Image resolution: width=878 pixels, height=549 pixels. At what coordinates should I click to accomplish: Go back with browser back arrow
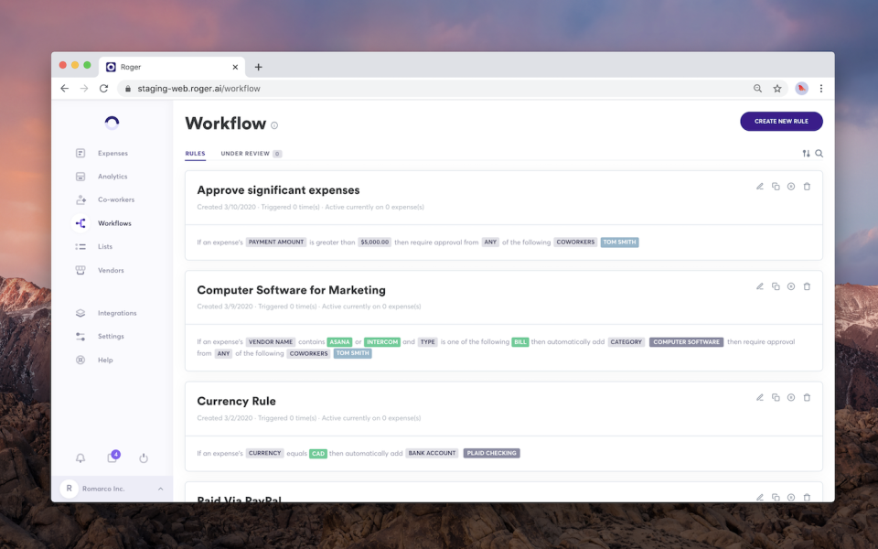[x=64, y=89]
